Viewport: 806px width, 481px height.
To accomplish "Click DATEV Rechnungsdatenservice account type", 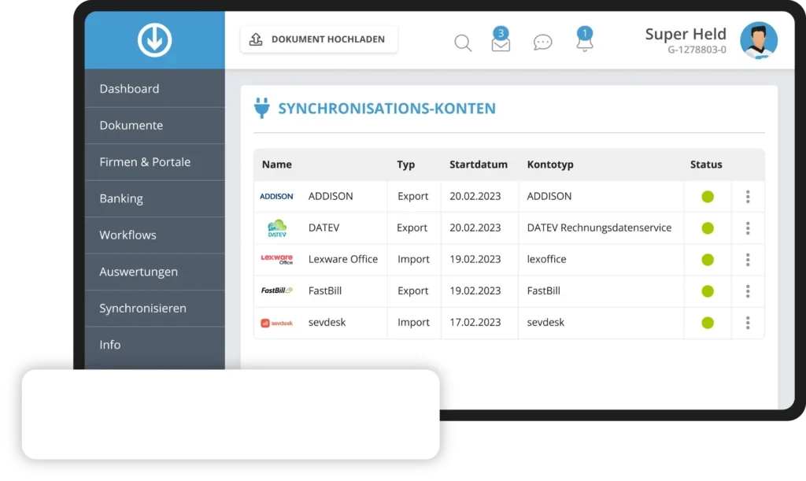I will pyautogui.click(x=599, y=228).
